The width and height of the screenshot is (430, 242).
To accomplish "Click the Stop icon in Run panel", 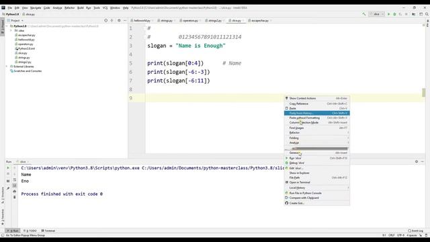I will click(x=8, y=173).
